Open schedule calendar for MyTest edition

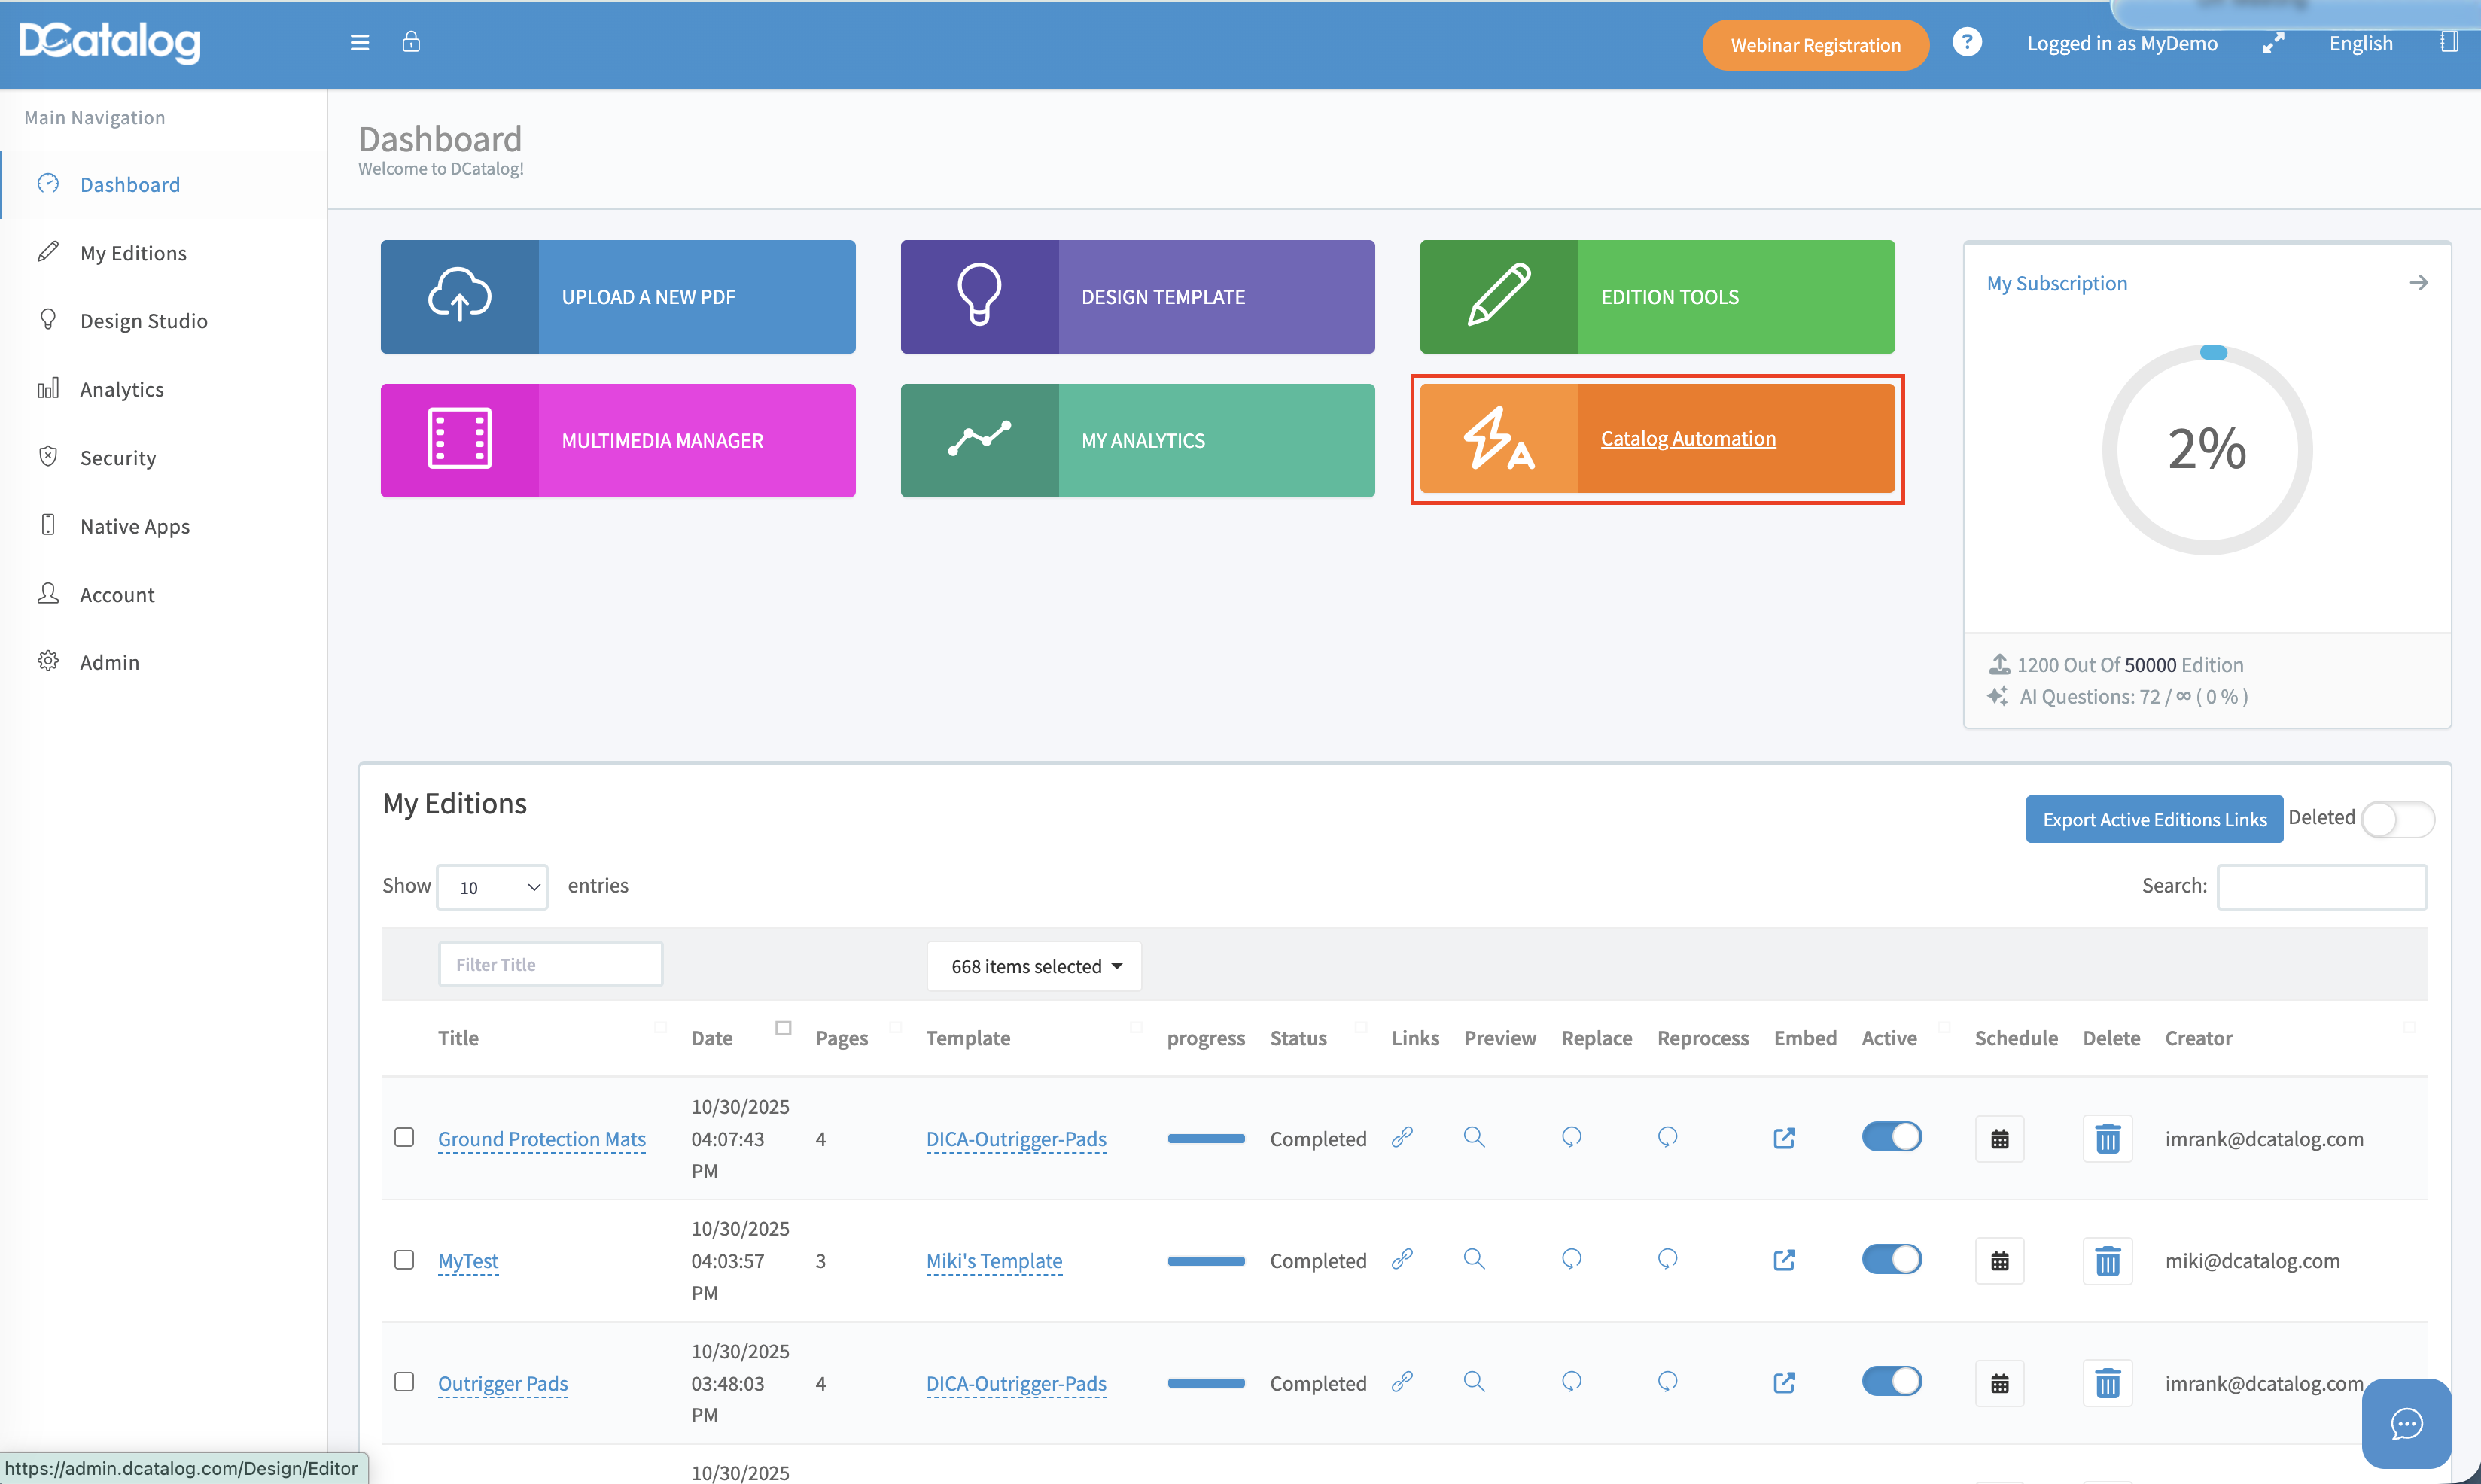[1999, 1261]
